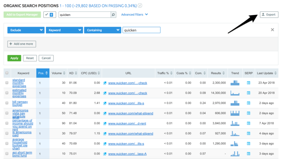Check the api short term bond fund row

(x=7, y=153)
